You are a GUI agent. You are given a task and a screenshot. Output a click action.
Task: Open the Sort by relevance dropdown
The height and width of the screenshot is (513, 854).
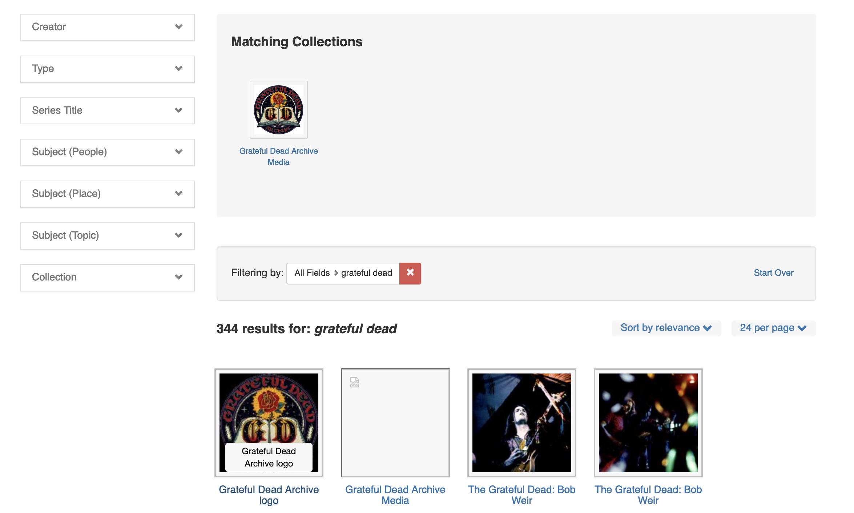pos(666,328)
